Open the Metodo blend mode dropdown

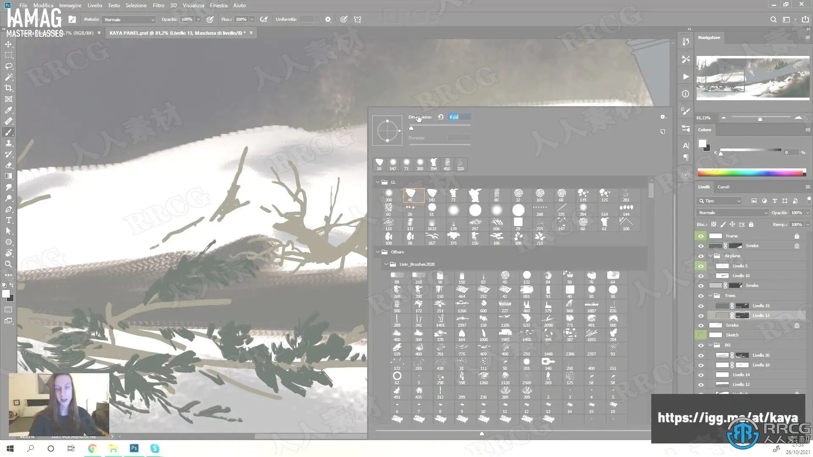pos(129,19)
